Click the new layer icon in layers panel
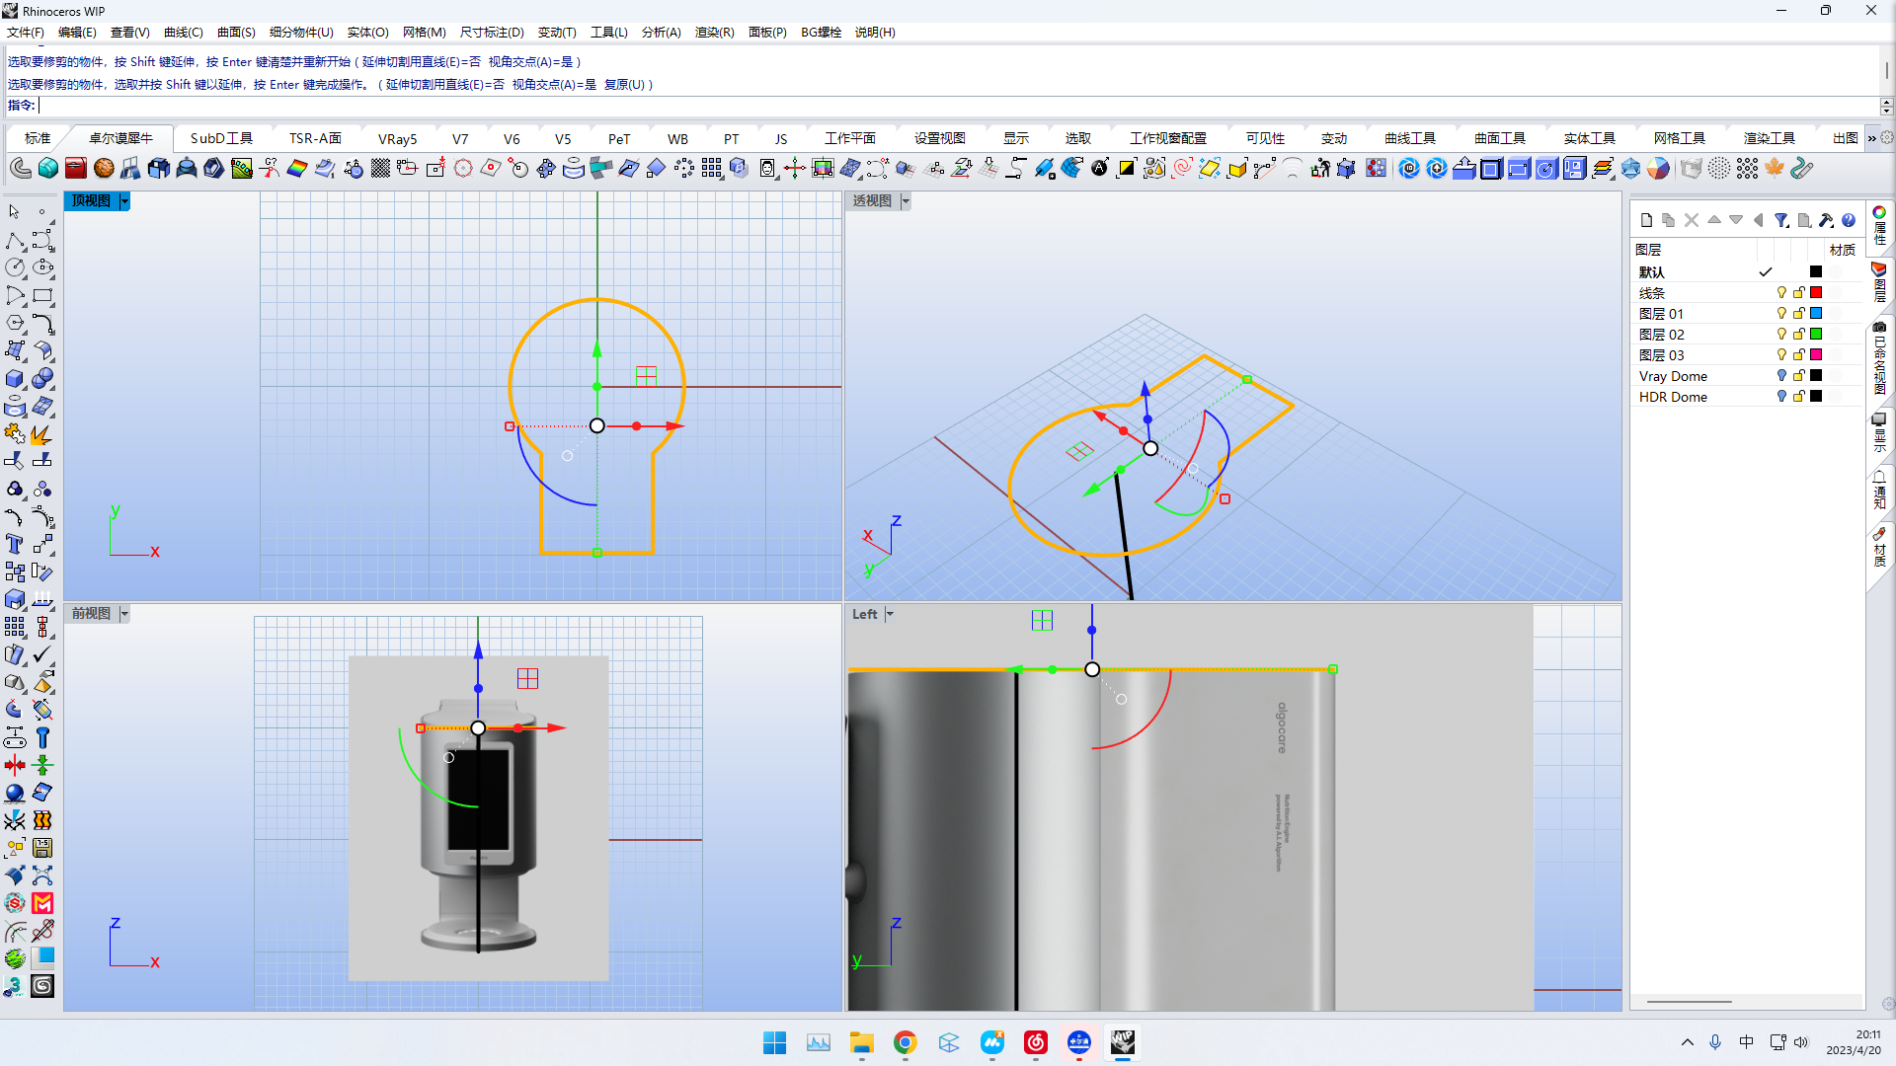 (x=1646, y=220)
